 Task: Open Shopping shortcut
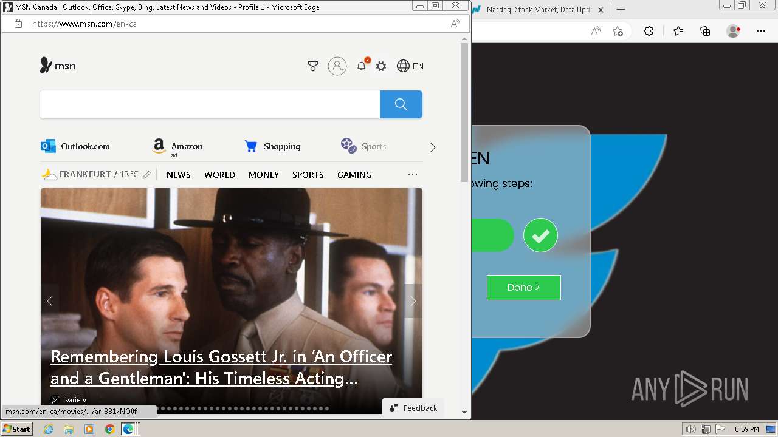point(272,146)
